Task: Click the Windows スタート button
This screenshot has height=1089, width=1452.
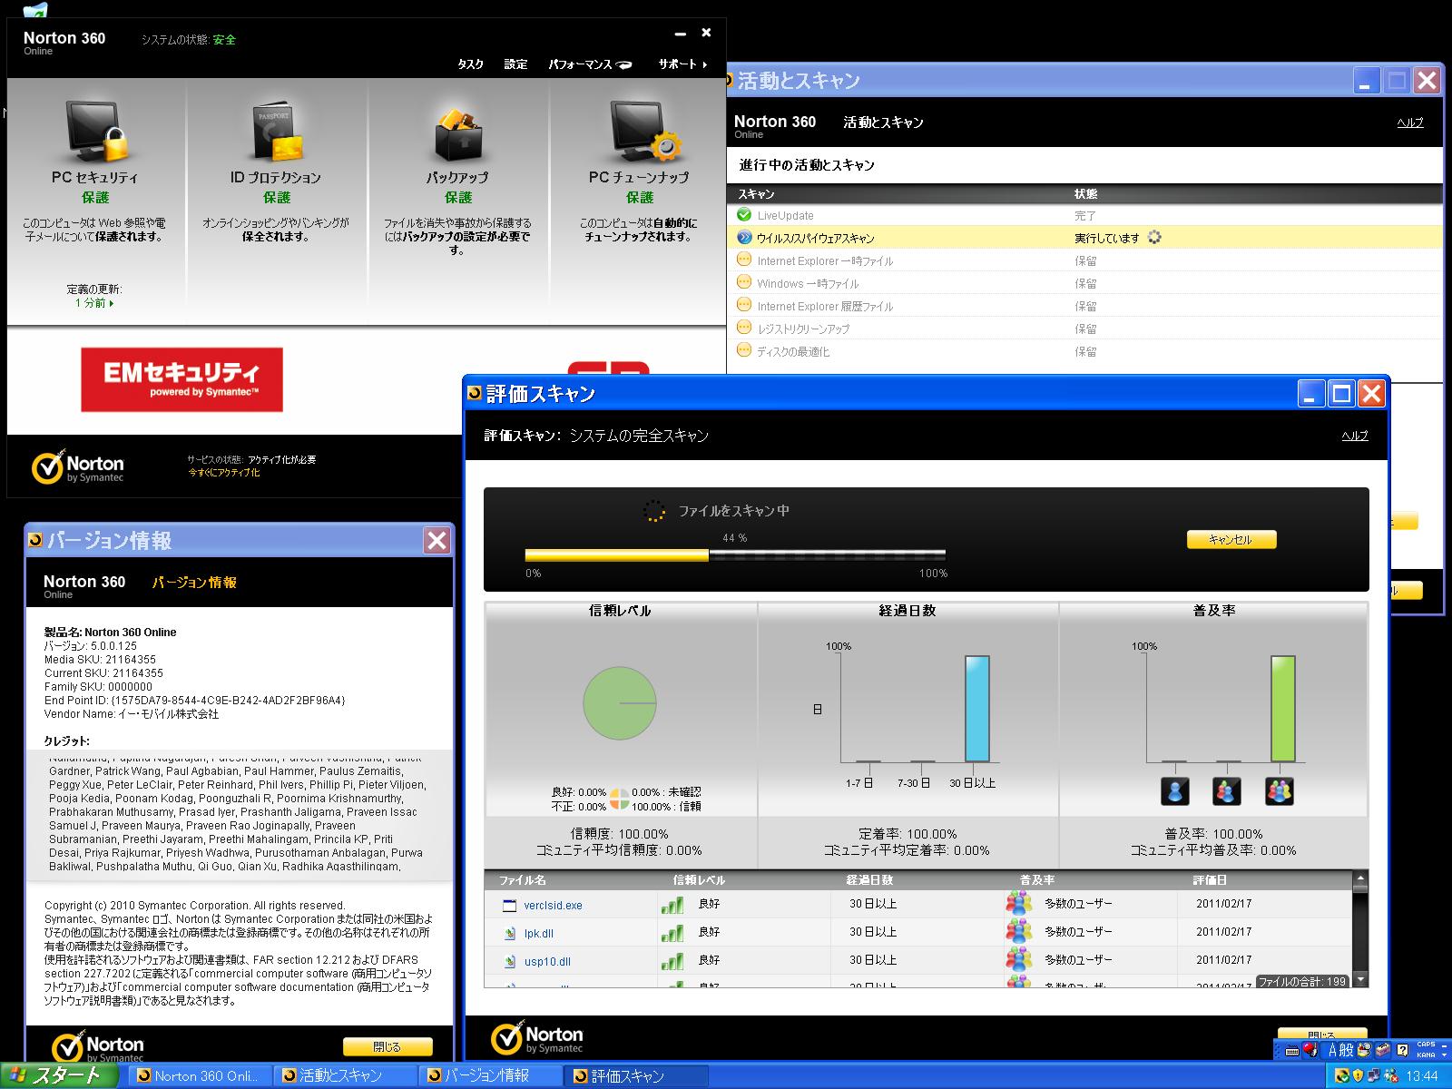Action: click(x=59, y=1075)
